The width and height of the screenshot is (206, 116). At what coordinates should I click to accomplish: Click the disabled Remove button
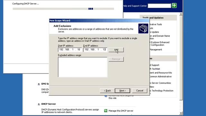(x=116, y=59)
